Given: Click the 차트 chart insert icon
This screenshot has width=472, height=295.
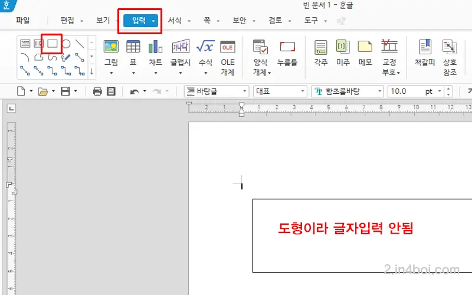Looking at the screenshot, I should [x=155, y=47].
